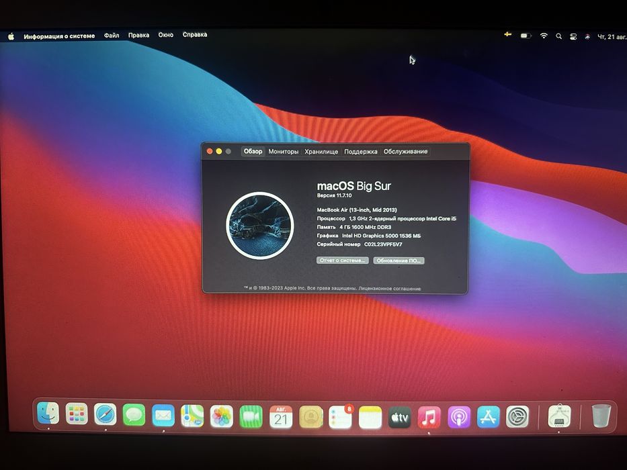This screenshot has width=627, height=470.
Task: Open FaceTime in the Dock
Action: [x=251, y=417]
